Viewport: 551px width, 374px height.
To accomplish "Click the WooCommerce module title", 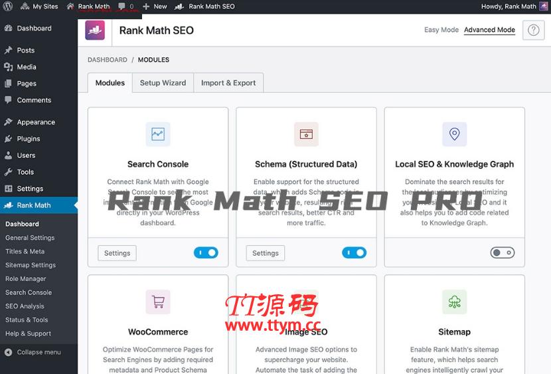I will [158, 332].
